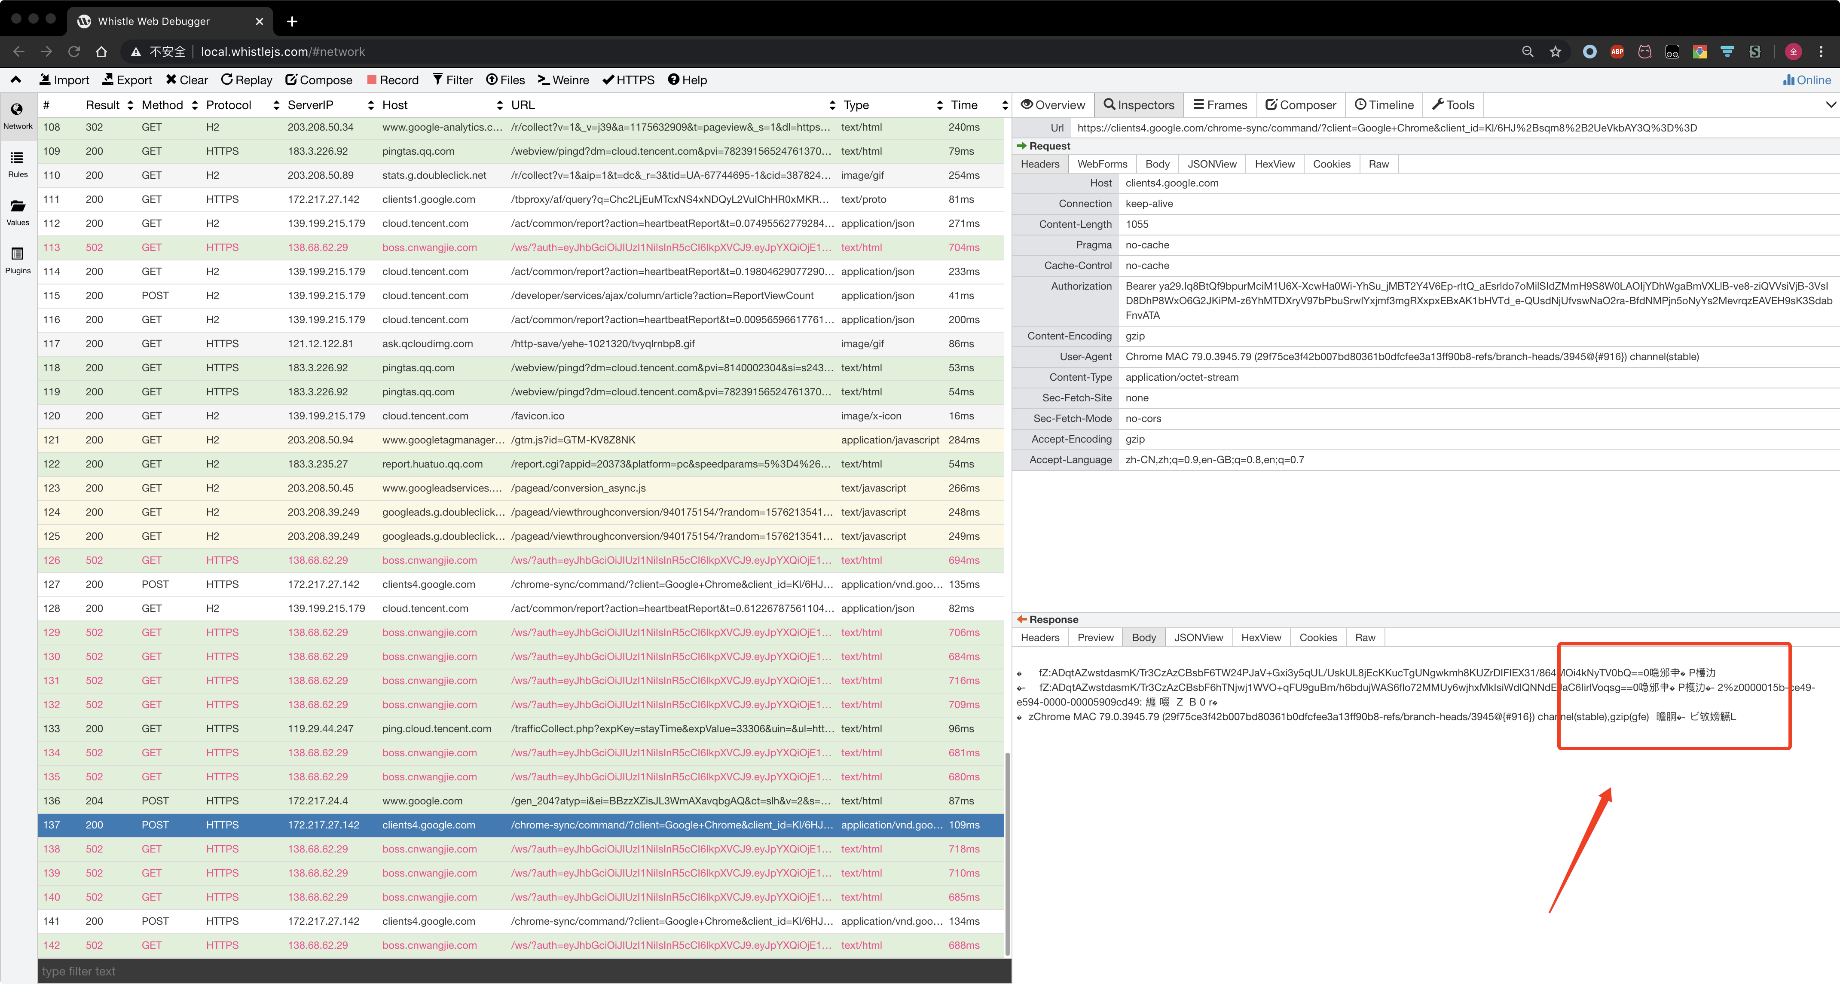Image resolution: width=1840 pixels, height=984 pixels.
Task: Open the Weinre debugging tool
Action: point(563,79)
